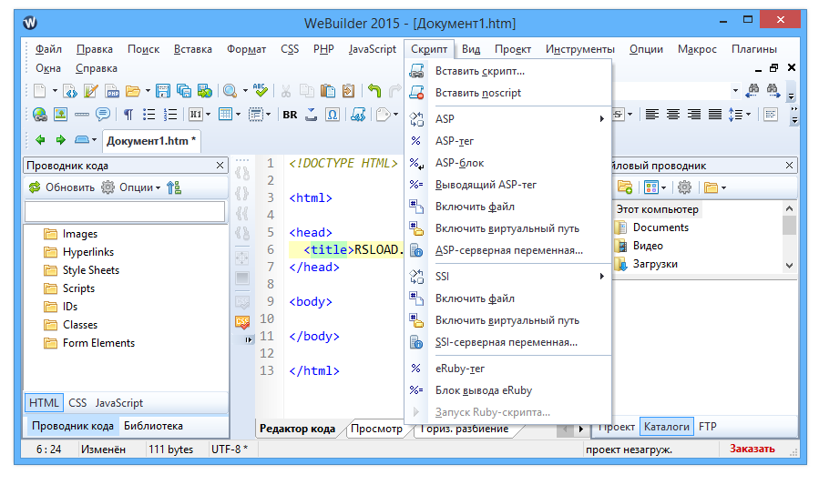Select the Style Sheets folder in the tree
Image resolution: width=819 pixels, height=485 pixels.
[91, 270]
